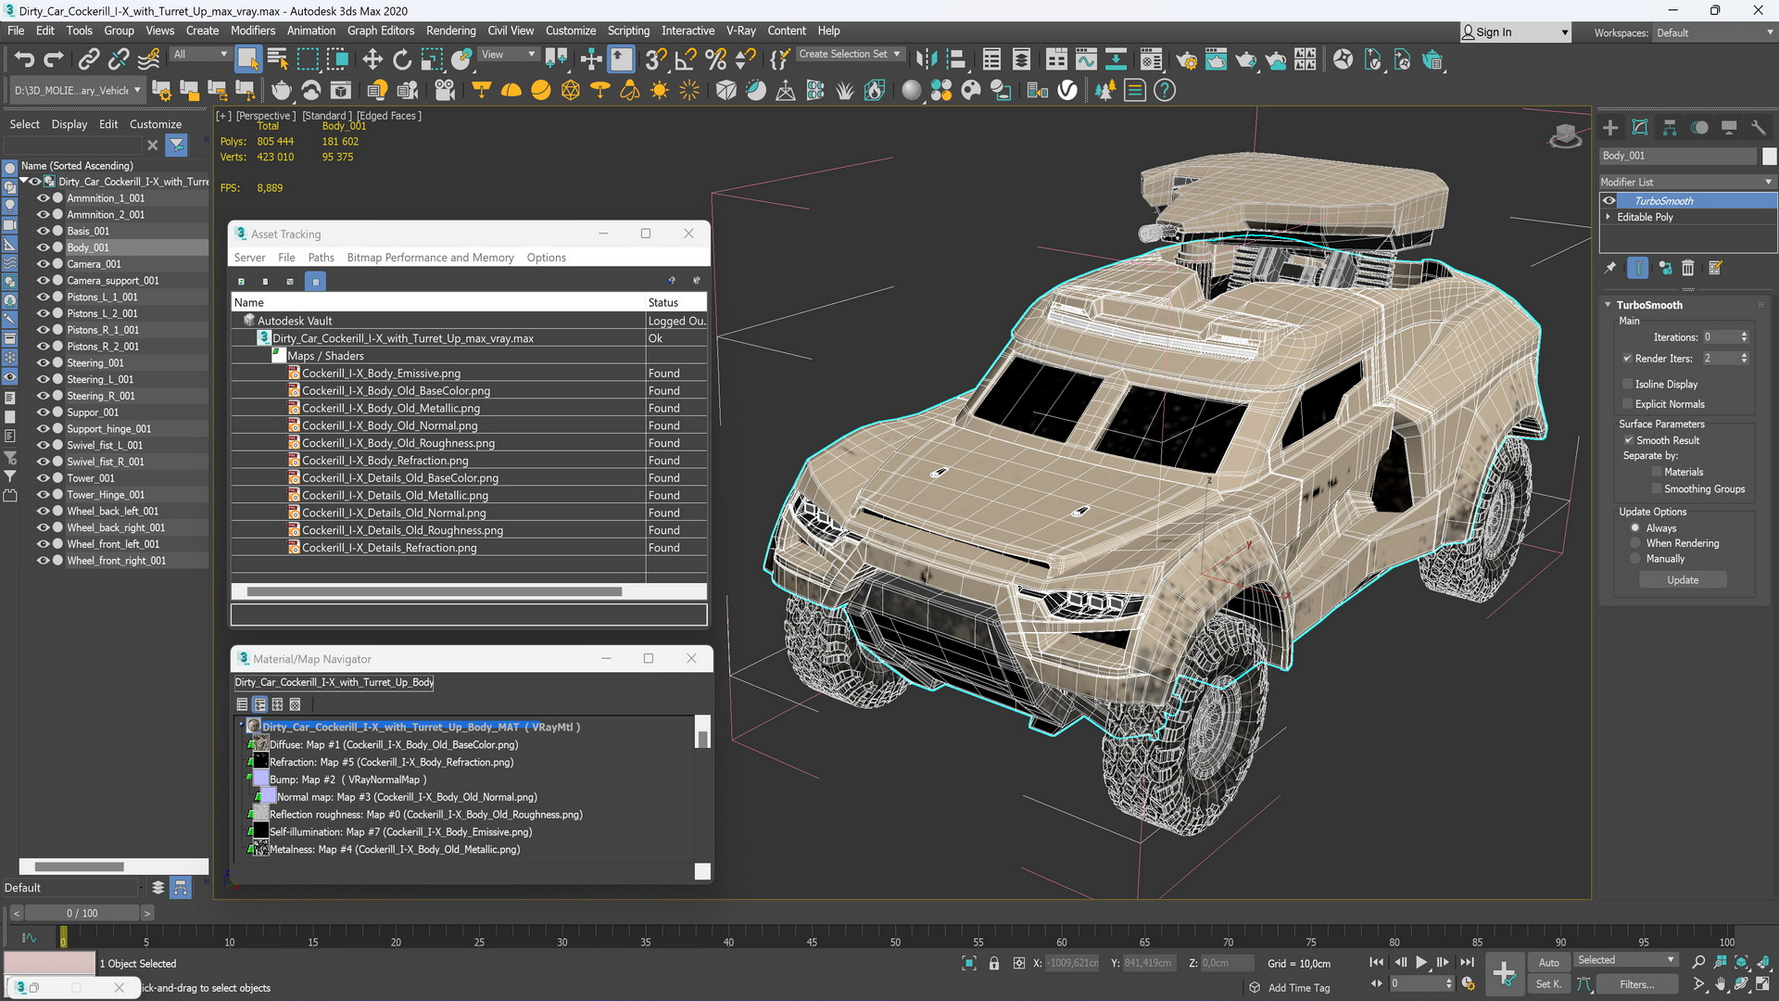Activate the Select Object tool
This screenshot has width=1779, height=1001.
[247, 60]
